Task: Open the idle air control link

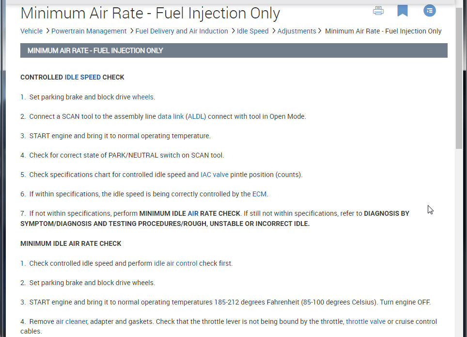Action: pyautogui.click(x=175, y=263)
